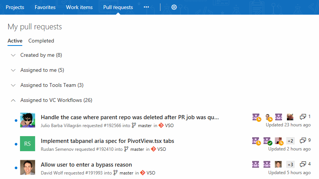Click Julio Barba Villagrán's avatar
Viewport: 319px width, 179px height.
pos(28,120)
